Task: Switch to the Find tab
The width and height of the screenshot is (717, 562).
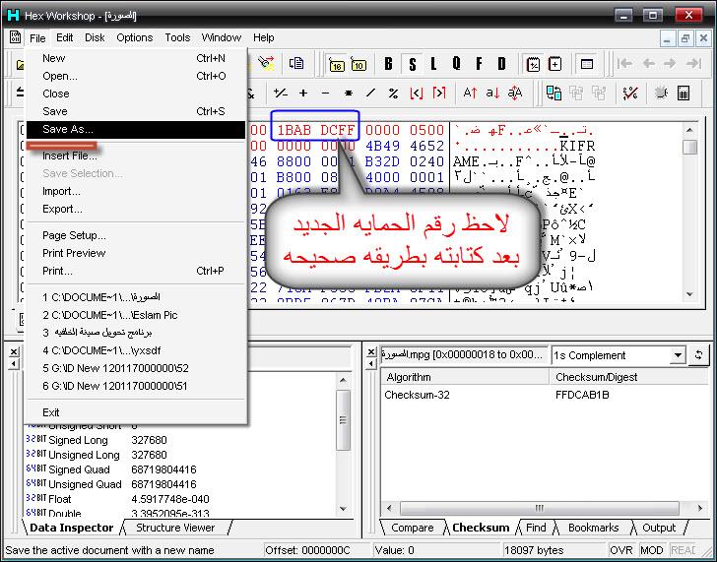Action: click(536, 528)
